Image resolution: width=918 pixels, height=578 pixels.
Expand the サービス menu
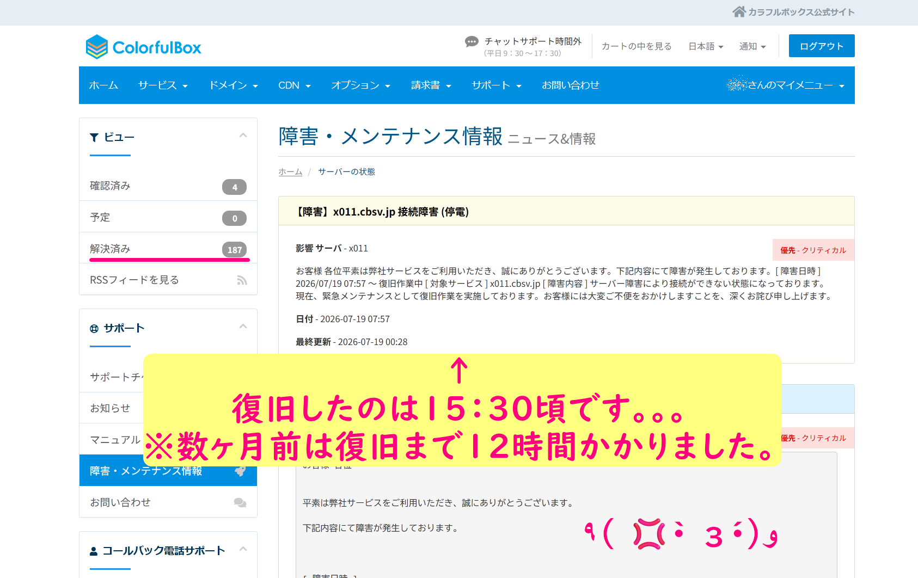[x=163, y=85]
